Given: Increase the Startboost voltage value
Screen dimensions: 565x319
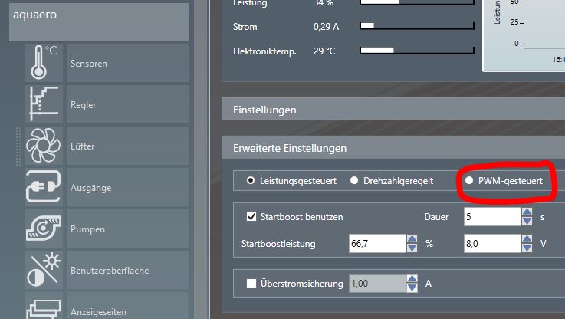Looking at the screenshot, I should click(x=527, y=239).
